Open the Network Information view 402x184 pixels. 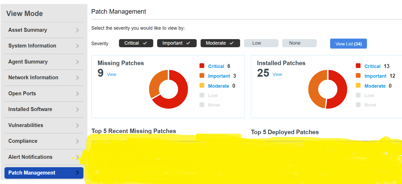coord(44,78)
